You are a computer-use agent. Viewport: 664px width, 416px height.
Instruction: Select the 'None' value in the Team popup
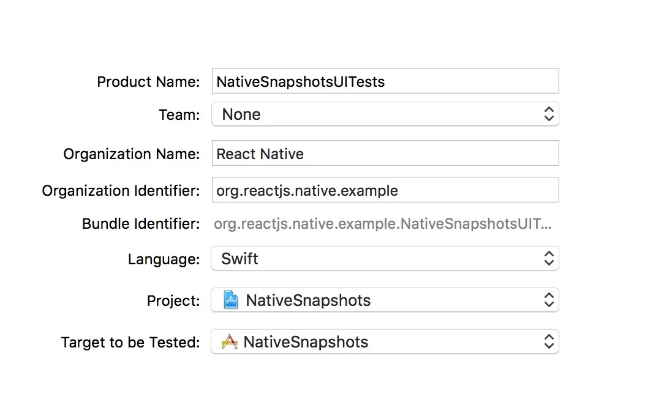click(241, 114)
